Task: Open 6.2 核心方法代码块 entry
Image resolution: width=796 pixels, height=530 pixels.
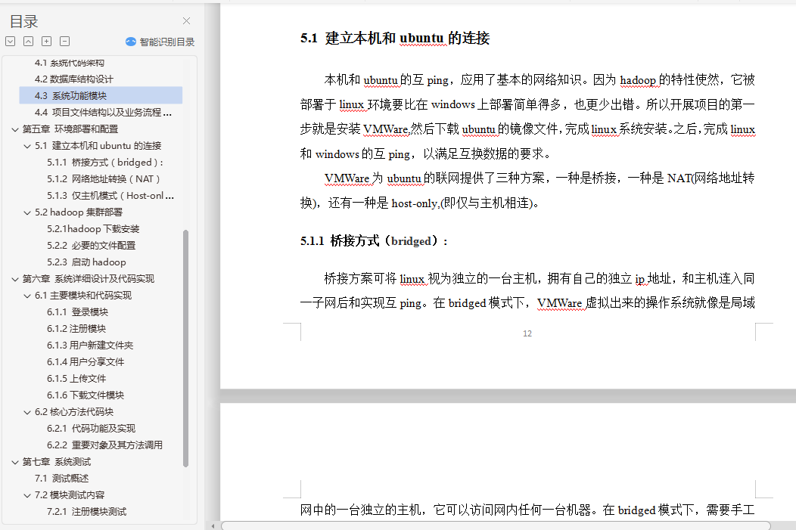Action: tap(74, 412)
